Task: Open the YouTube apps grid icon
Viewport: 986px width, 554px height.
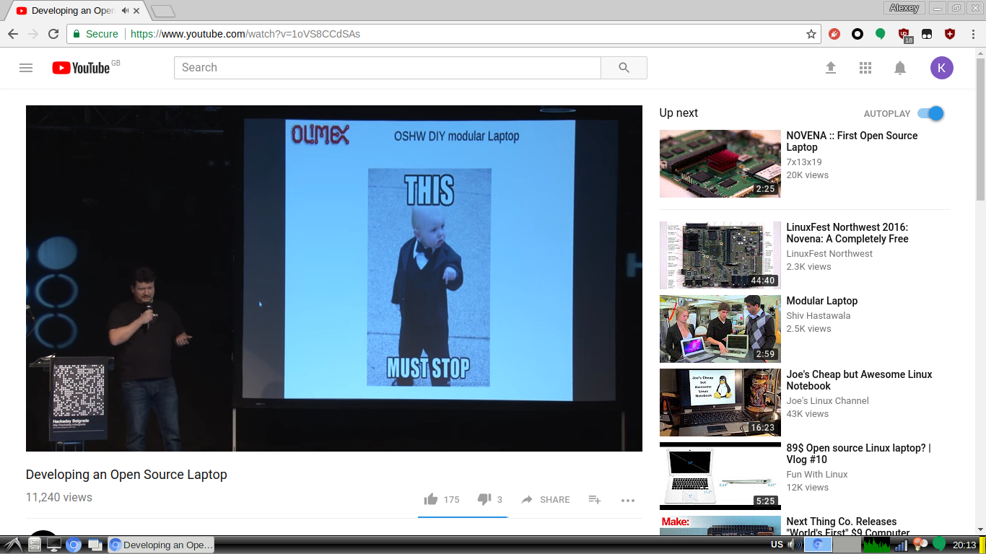Action: (x=865, y=68)
